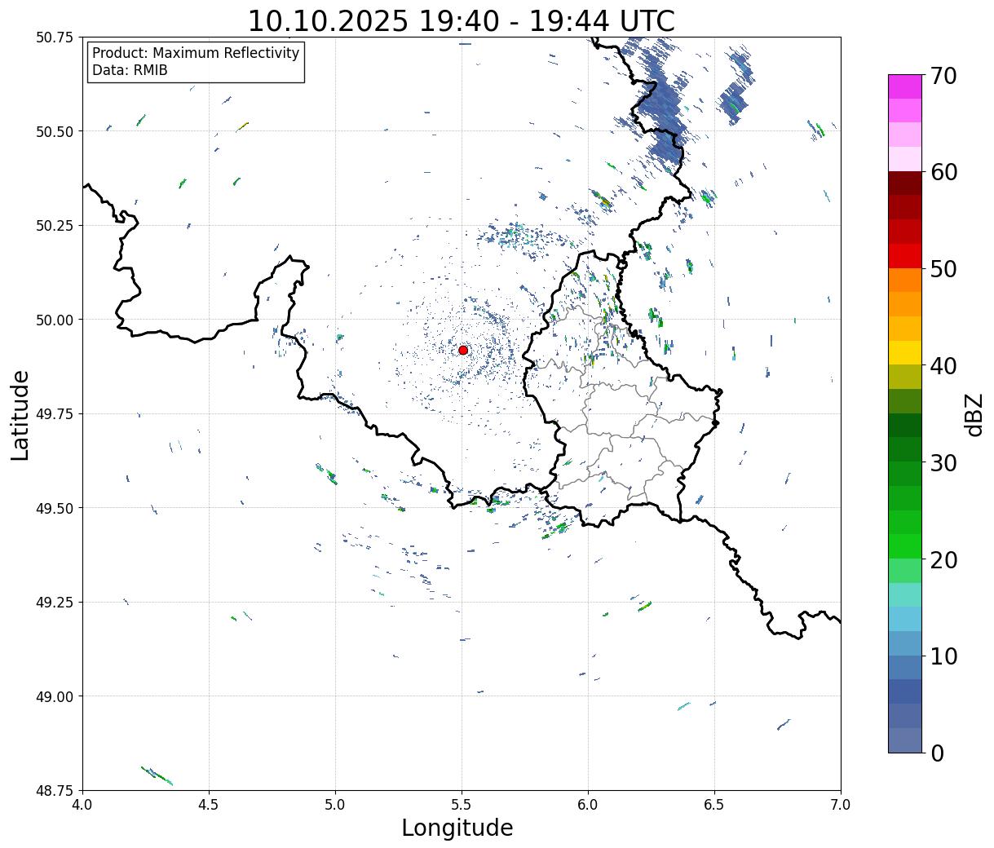
Task: Click the orange colorbar segment below 50
Action: click(x=905, y=280)
